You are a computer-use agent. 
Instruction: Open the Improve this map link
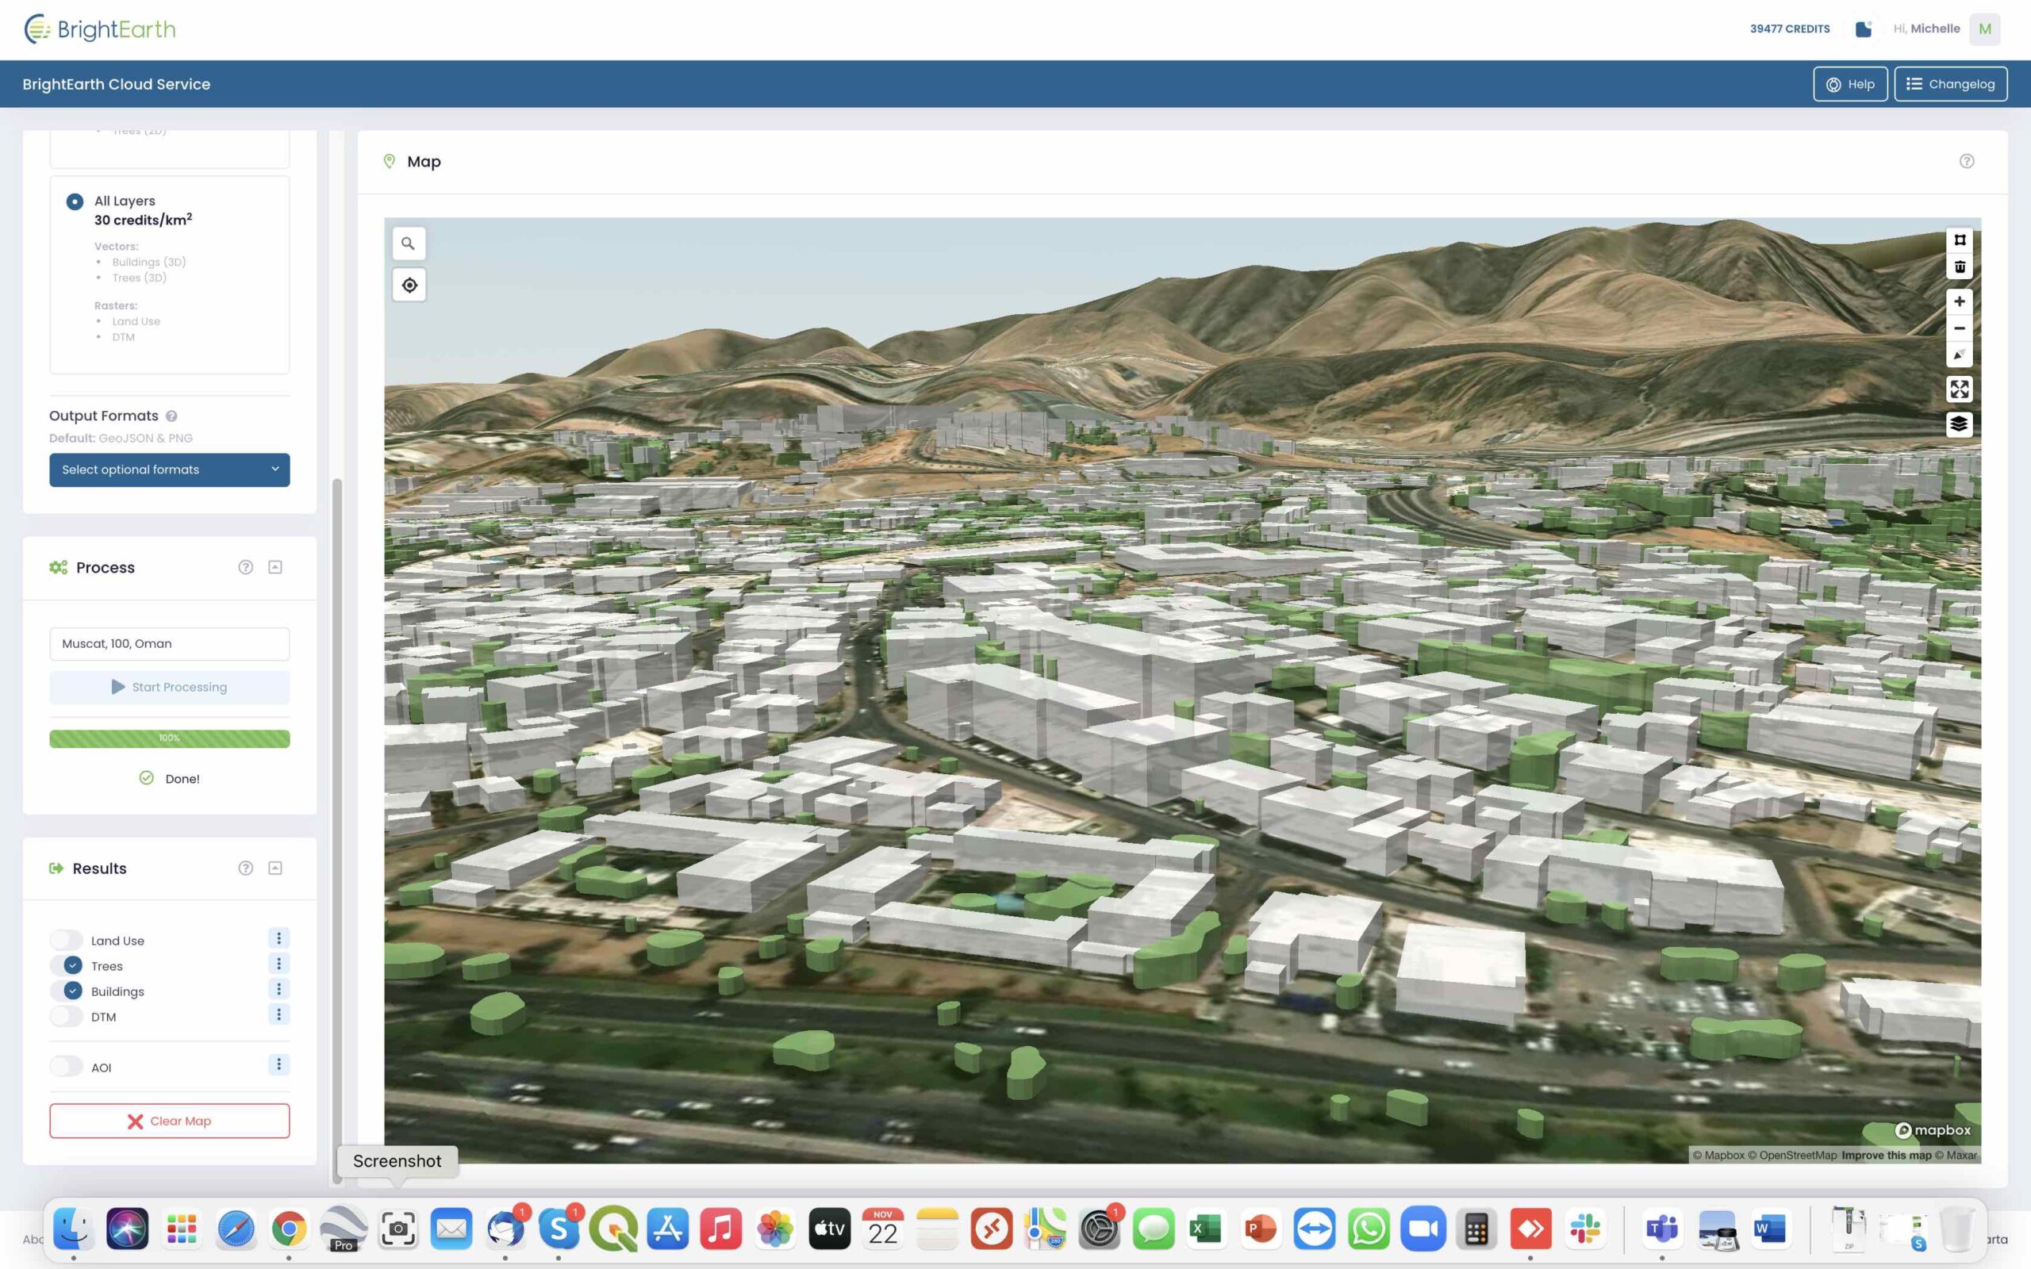[1887, 1155]
